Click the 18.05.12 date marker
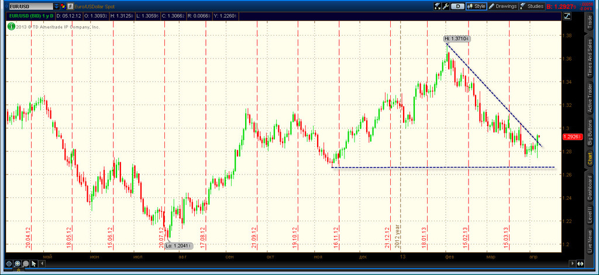Screen dimensions: 599x275 click(69, 238)
